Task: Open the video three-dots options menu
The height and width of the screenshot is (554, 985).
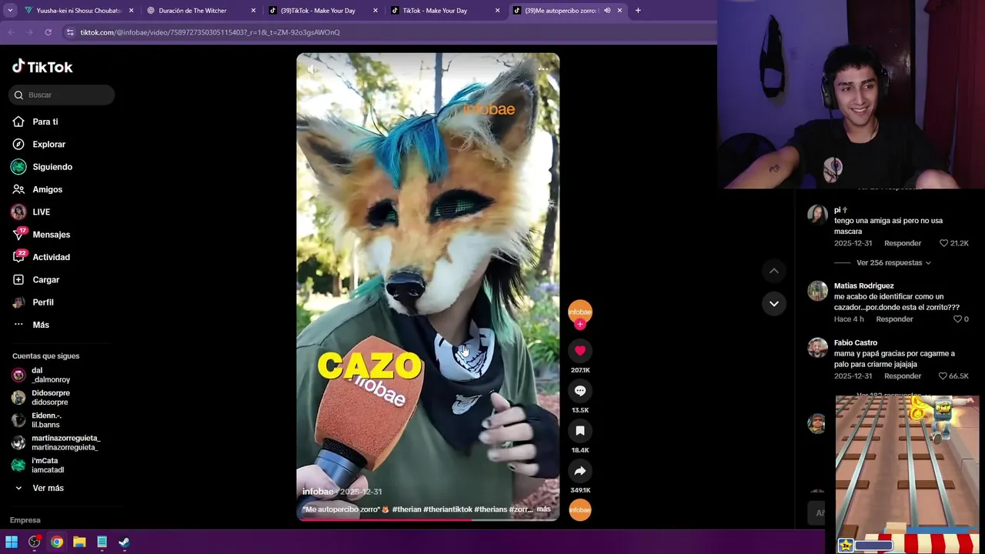Action: point(543,69)
